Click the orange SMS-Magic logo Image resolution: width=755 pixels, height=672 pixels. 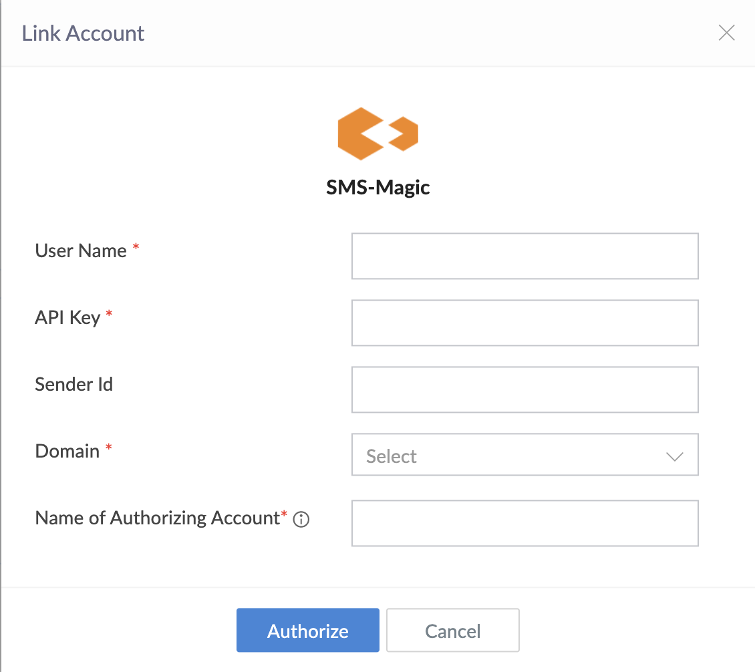[x=377, y=133]
